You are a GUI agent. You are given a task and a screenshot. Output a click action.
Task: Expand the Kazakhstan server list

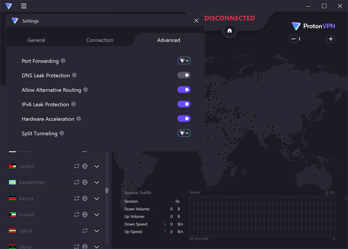[x=97, y=182]
